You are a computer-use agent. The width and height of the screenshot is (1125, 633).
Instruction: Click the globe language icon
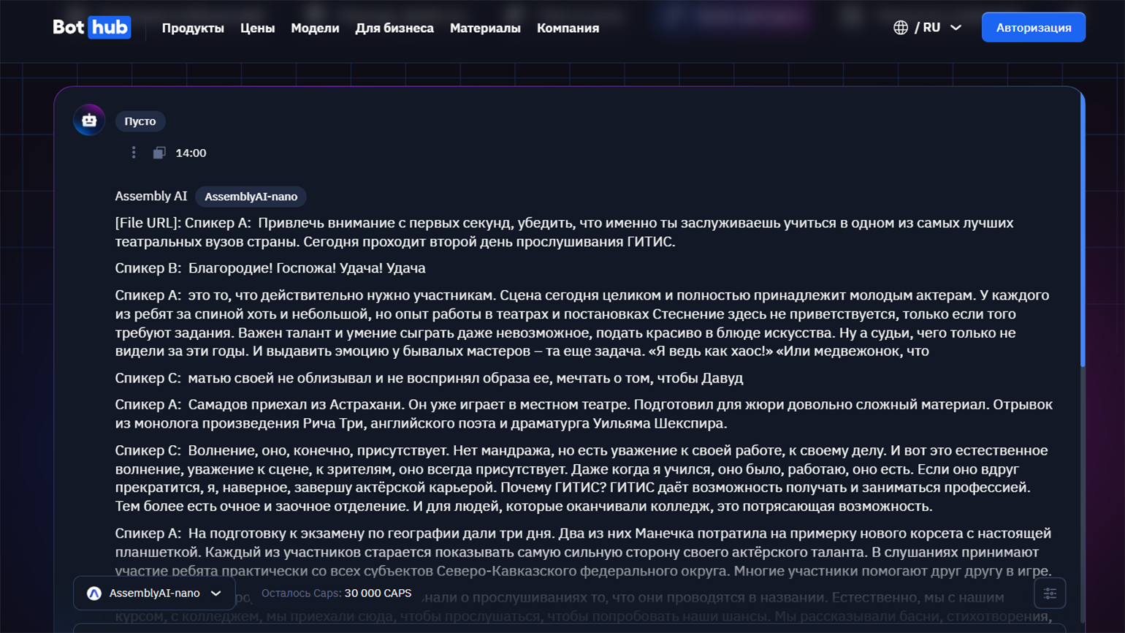[x=900, y=28]
